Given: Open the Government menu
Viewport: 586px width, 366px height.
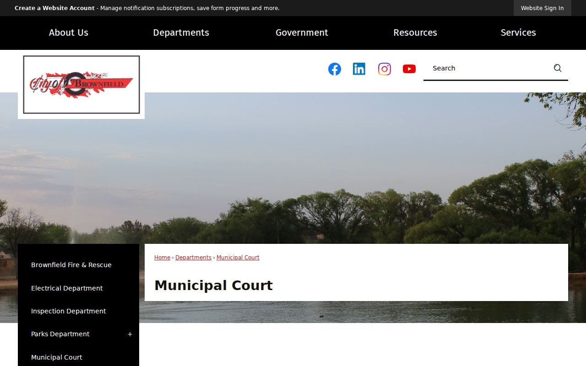Looking at the screenshot, I should click(x=302, y=32).
